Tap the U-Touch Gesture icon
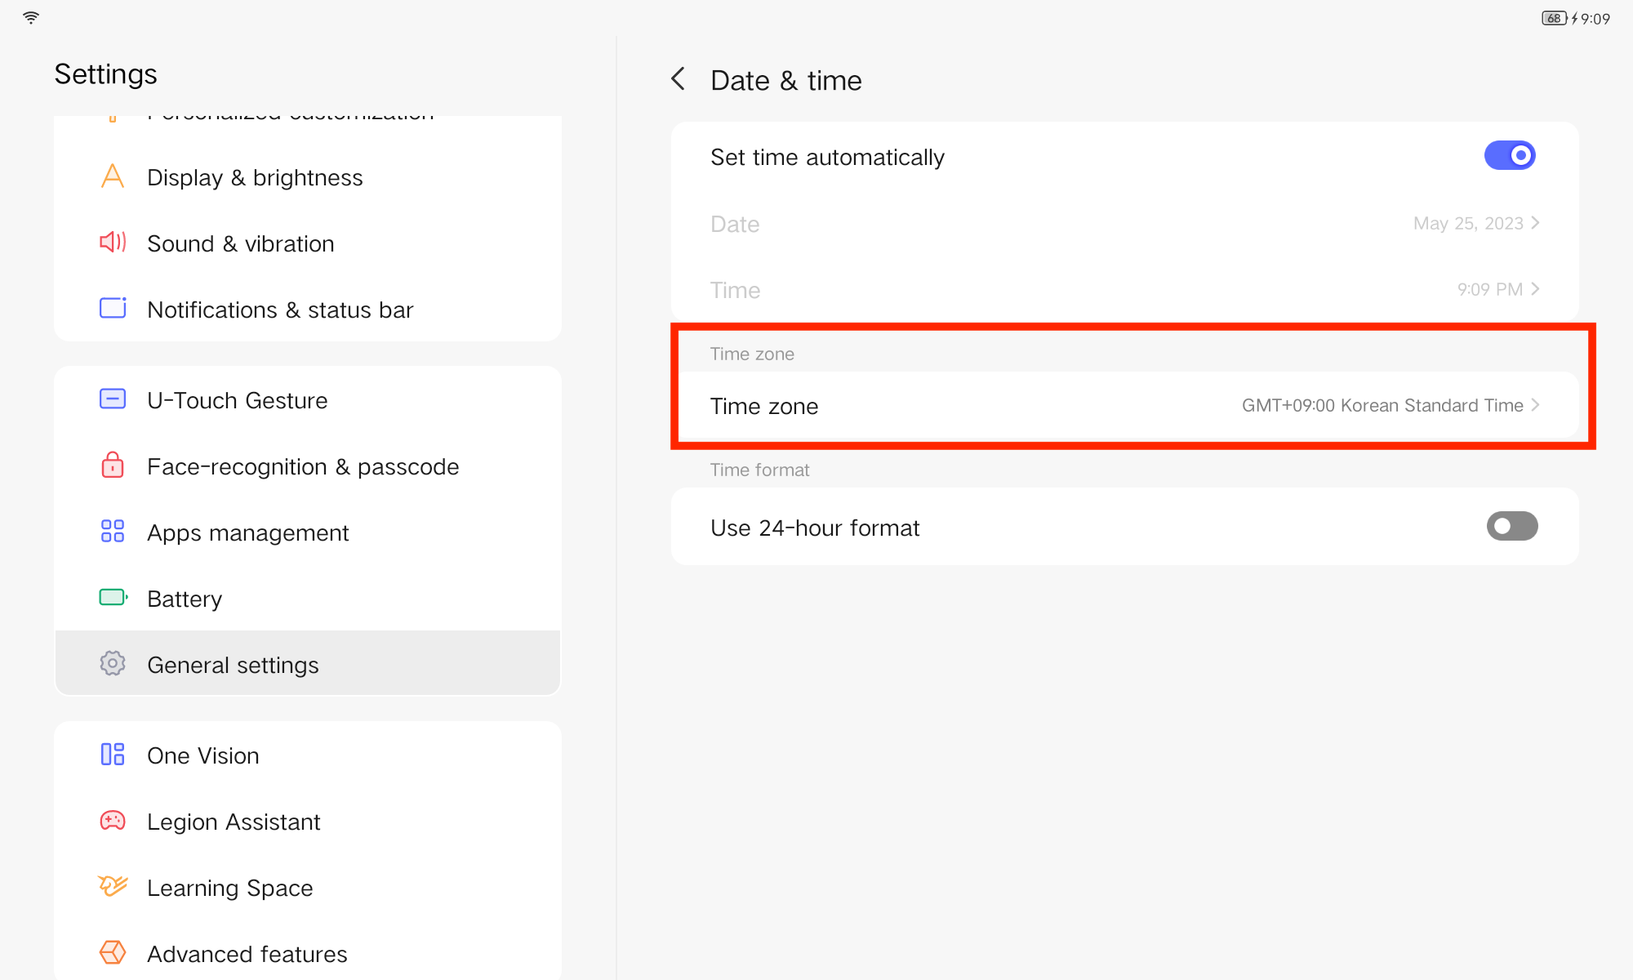Image resolution: width=1633 pixels, height=980 pixels. (113, 399)
